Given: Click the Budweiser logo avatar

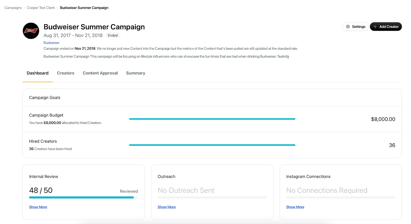Looking at the screenshot, I should 31,31.
